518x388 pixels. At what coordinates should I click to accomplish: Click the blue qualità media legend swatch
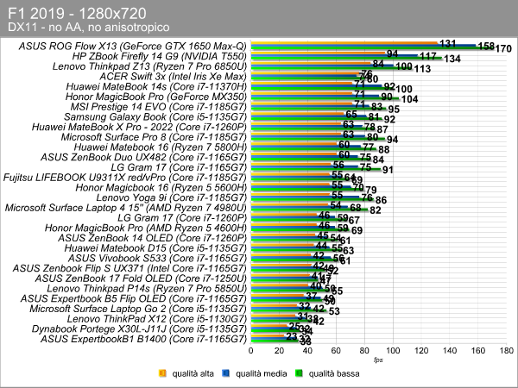tap(226, 373)
